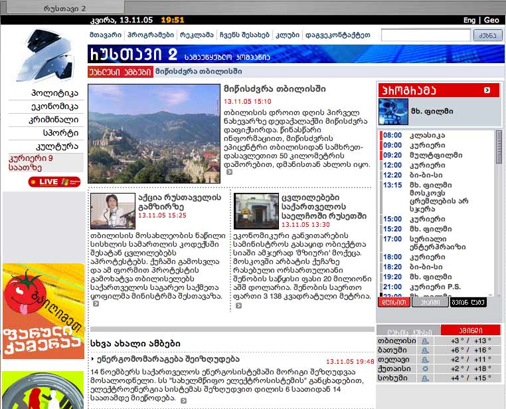Expand the ენერგომომარაგება შეიზღუდება news item bullet

click(93, 359)
